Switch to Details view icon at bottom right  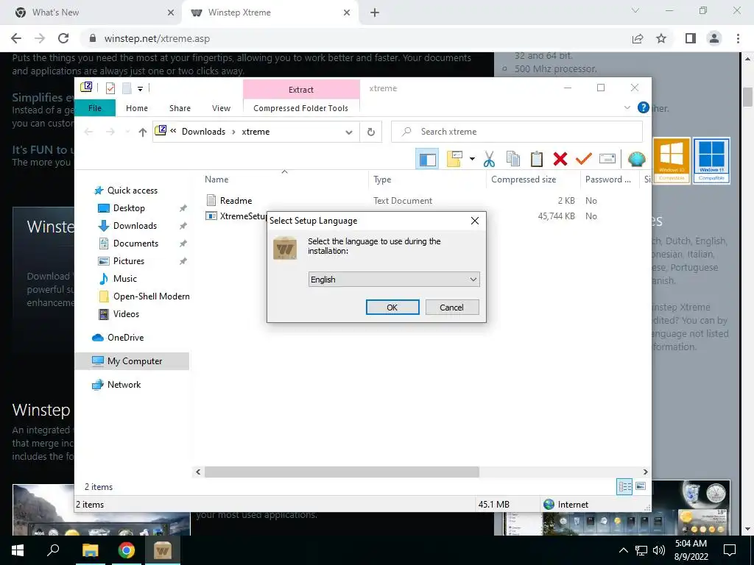point(624,487)
